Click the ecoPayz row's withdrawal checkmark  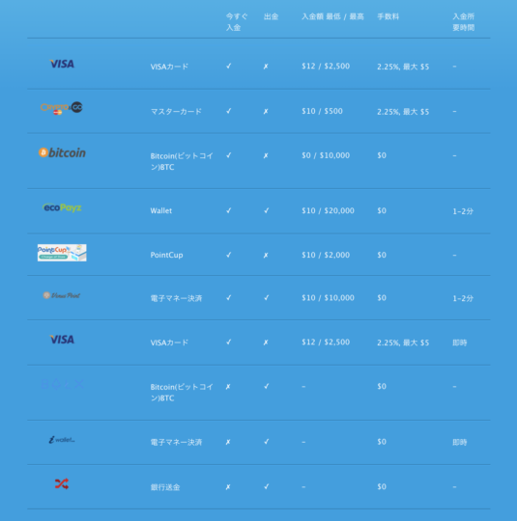pos(267,210)
